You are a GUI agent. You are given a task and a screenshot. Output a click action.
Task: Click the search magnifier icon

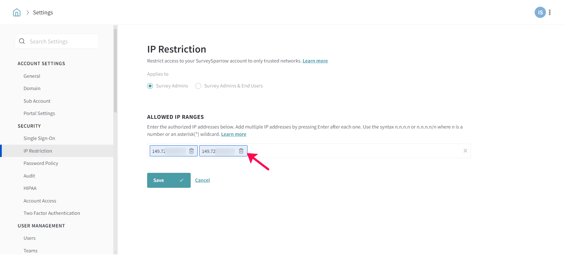point(22,41)
